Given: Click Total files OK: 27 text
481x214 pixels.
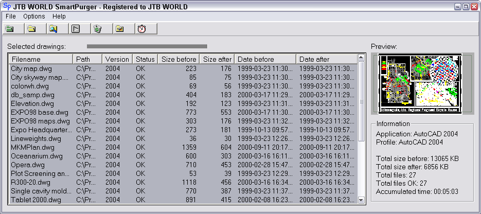Looking at the screenshot, I should (x=401, y=183).
